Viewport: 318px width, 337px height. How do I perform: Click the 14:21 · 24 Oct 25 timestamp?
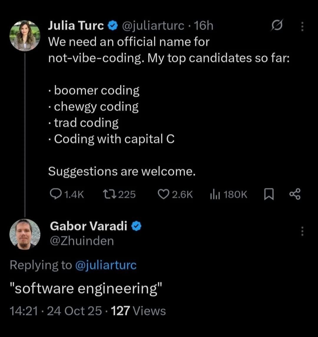click(56, 311)
